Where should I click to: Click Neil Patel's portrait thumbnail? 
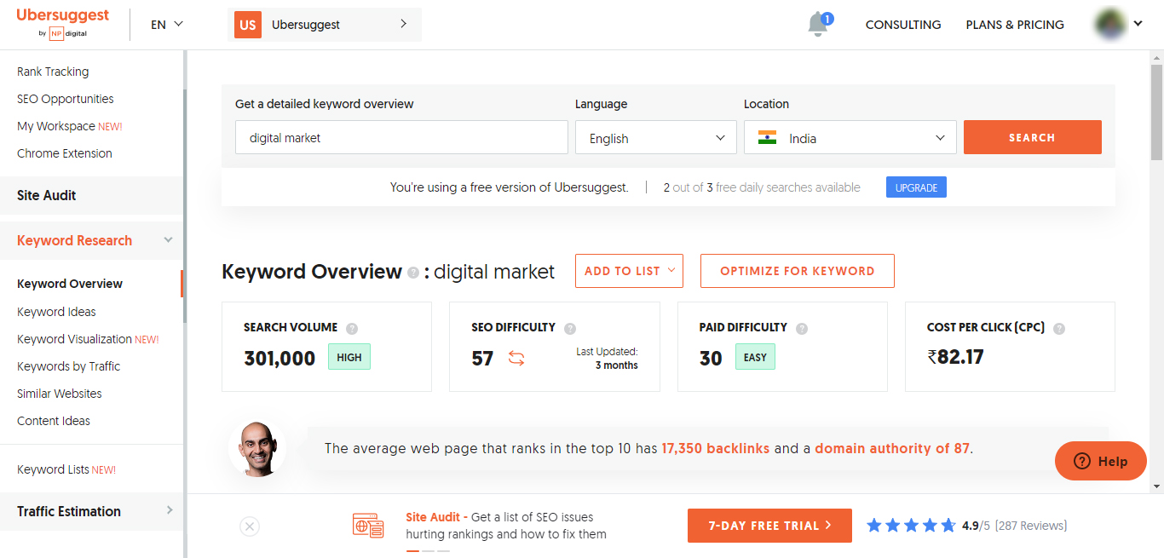tap(257, 448)
